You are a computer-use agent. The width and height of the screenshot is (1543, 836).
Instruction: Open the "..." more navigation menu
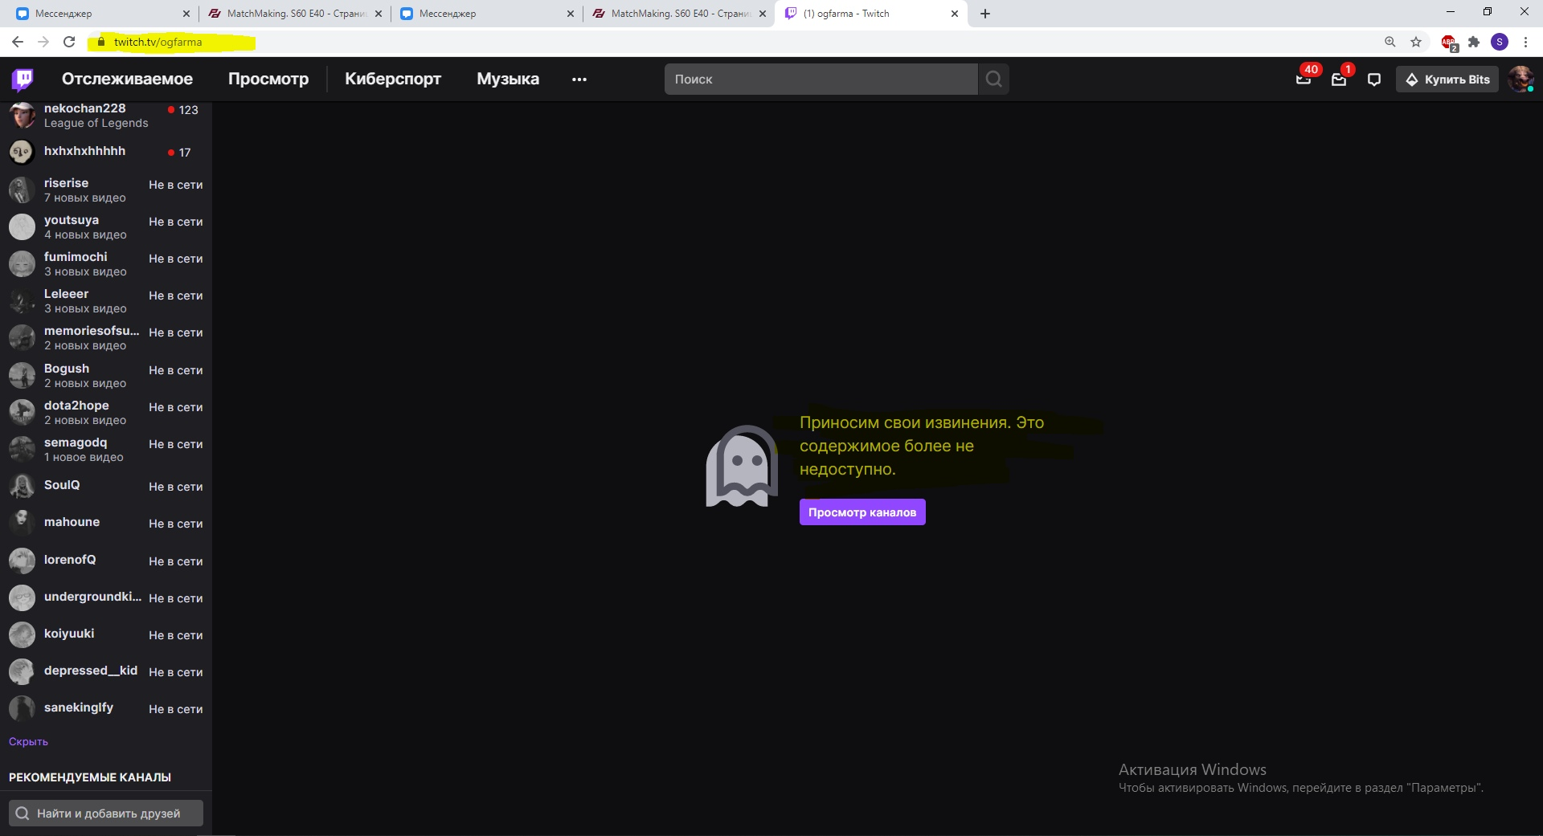(579, 79)
